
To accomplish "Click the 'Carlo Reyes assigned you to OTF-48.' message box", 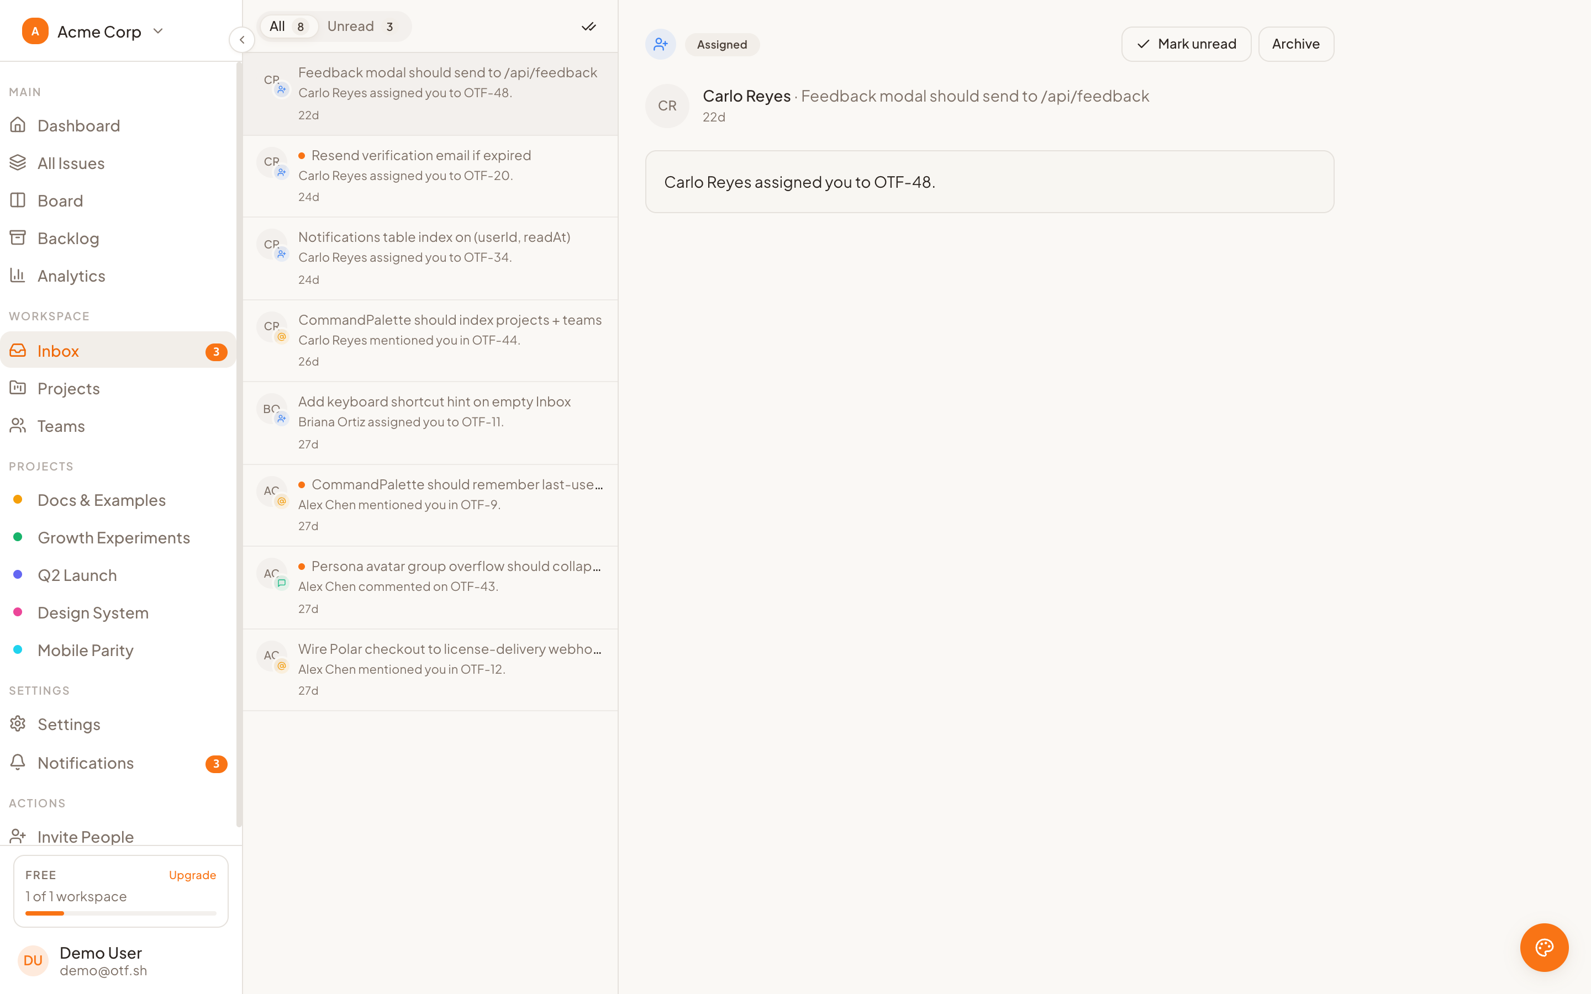I will coord(989,182).
